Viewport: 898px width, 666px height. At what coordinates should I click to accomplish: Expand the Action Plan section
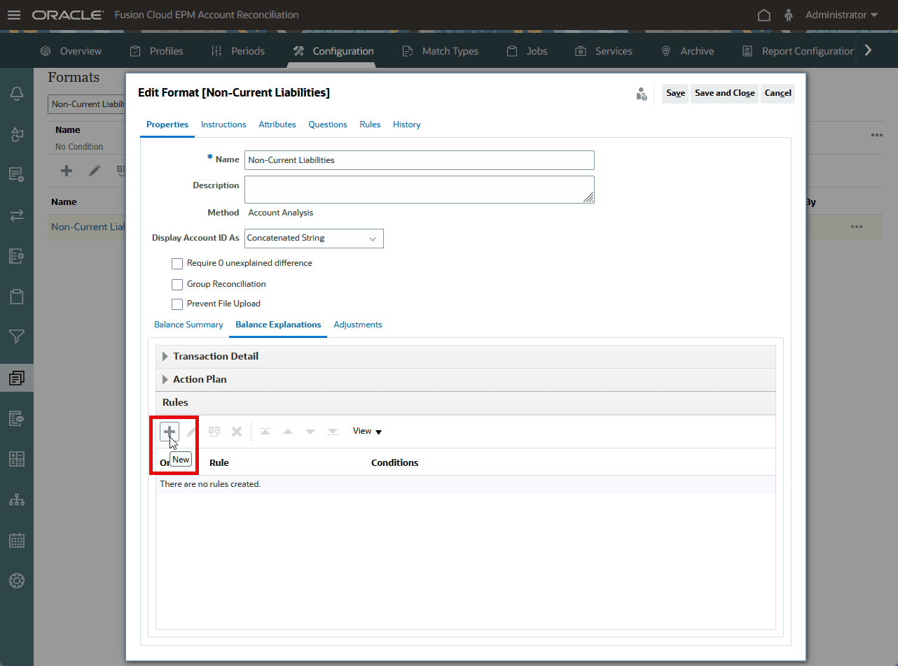(165, 380)
